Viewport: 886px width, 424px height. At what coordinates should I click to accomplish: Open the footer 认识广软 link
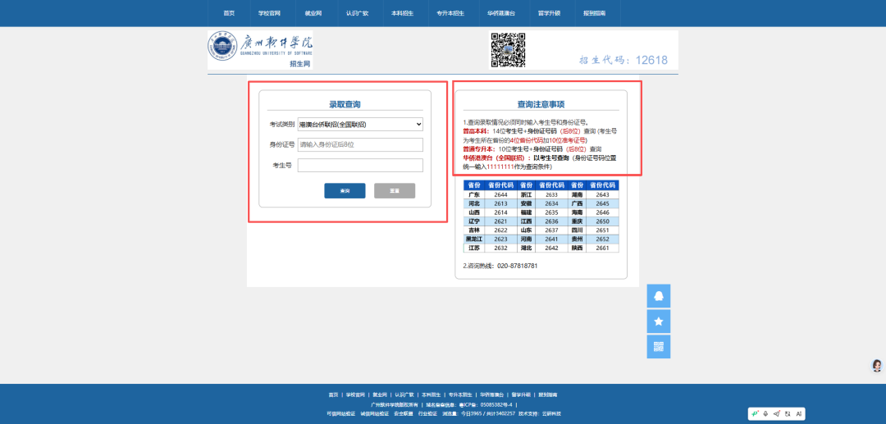(404, 394)
